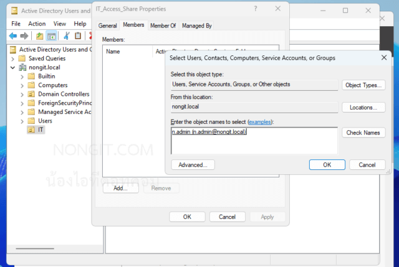
Task: Click the Domain Controllers OU icon
Action: click(31, 94)
